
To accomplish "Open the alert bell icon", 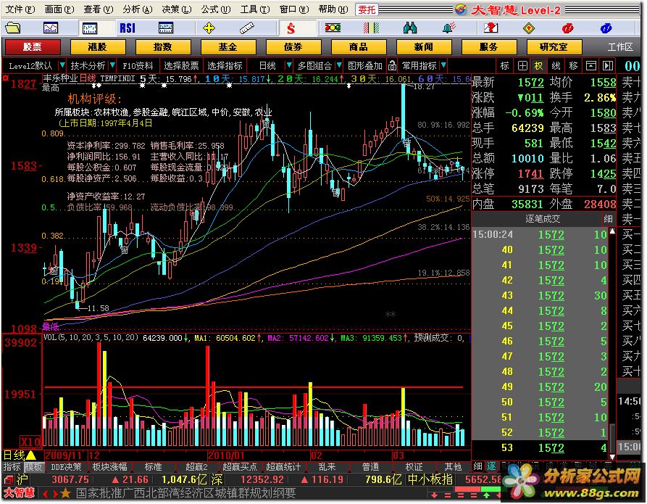I will [x=448, y=28].
